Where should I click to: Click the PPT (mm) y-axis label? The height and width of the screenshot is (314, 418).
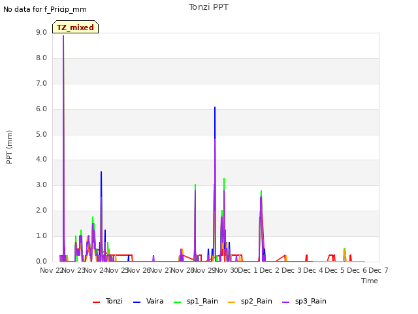pyautogui.click(x=9, y=147)
